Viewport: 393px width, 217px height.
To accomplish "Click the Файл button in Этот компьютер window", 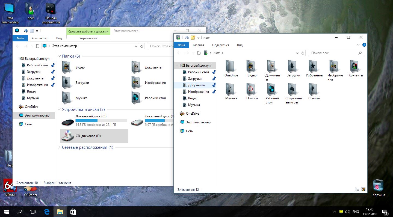I will 20,38.
